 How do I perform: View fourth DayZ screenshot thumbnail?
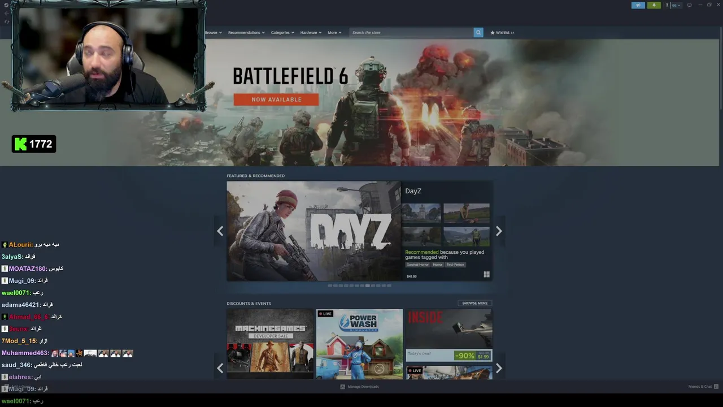coord(467,236)
